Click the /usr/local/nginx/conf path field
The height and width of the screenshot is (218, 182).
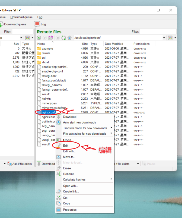tap(118, 38)
